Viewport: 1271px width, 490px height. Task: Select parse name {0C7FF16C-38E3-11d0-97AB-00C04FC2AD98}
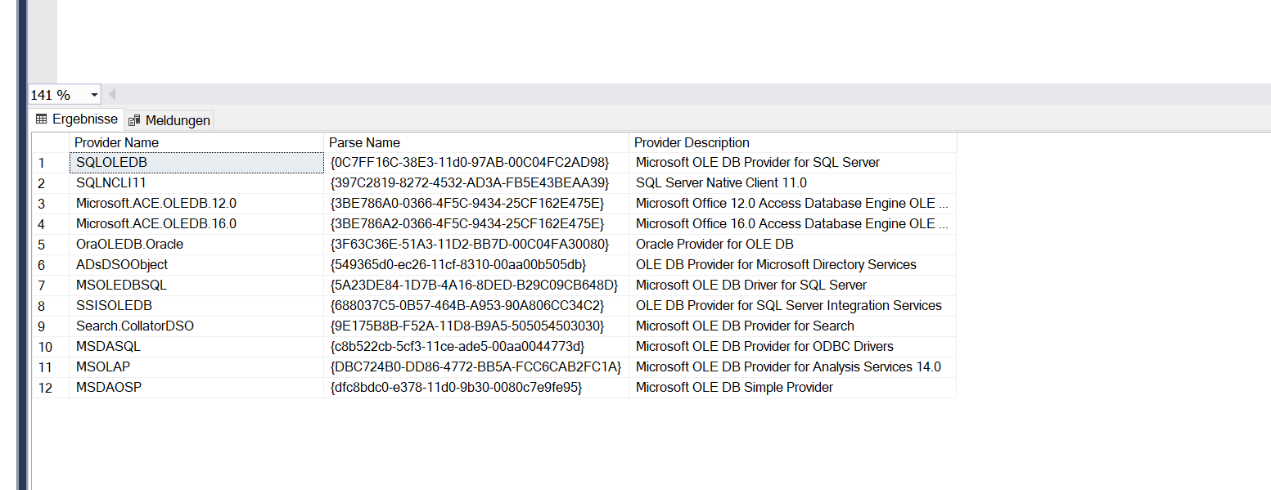click(x=476, y=163)
